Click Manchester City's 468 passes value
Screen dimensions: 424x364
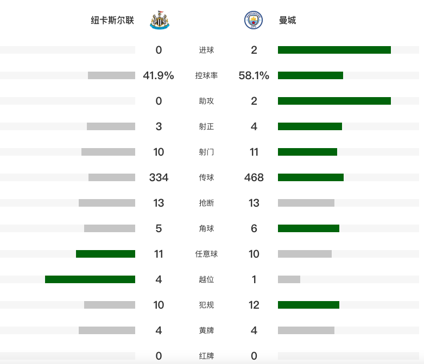coord(254,177)
